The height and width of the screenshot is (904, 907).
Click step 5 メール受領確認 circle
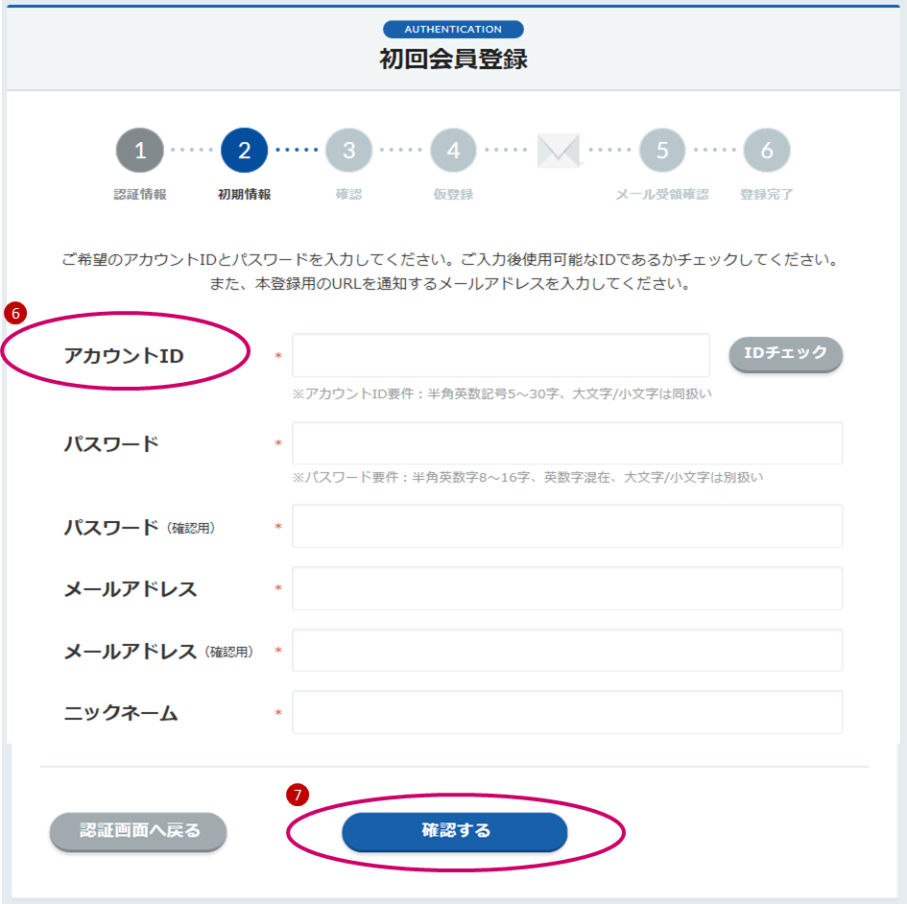point(662,151)
